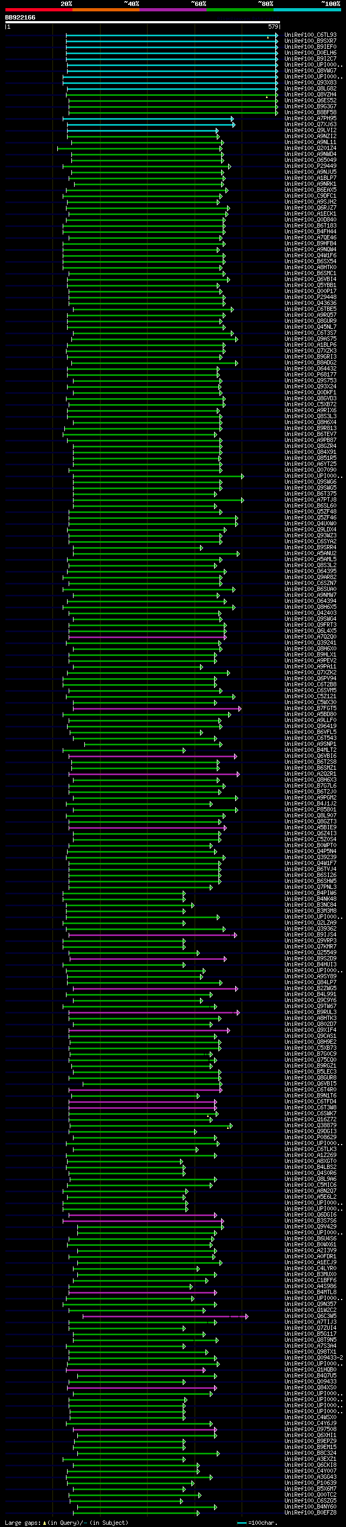
Task: Open the hit UniRef100_B9I2C7
Action: (310, 59)
